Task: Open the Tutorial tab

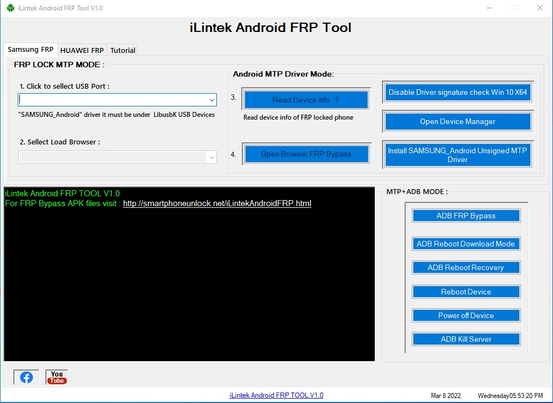Action: coord(123,50)
